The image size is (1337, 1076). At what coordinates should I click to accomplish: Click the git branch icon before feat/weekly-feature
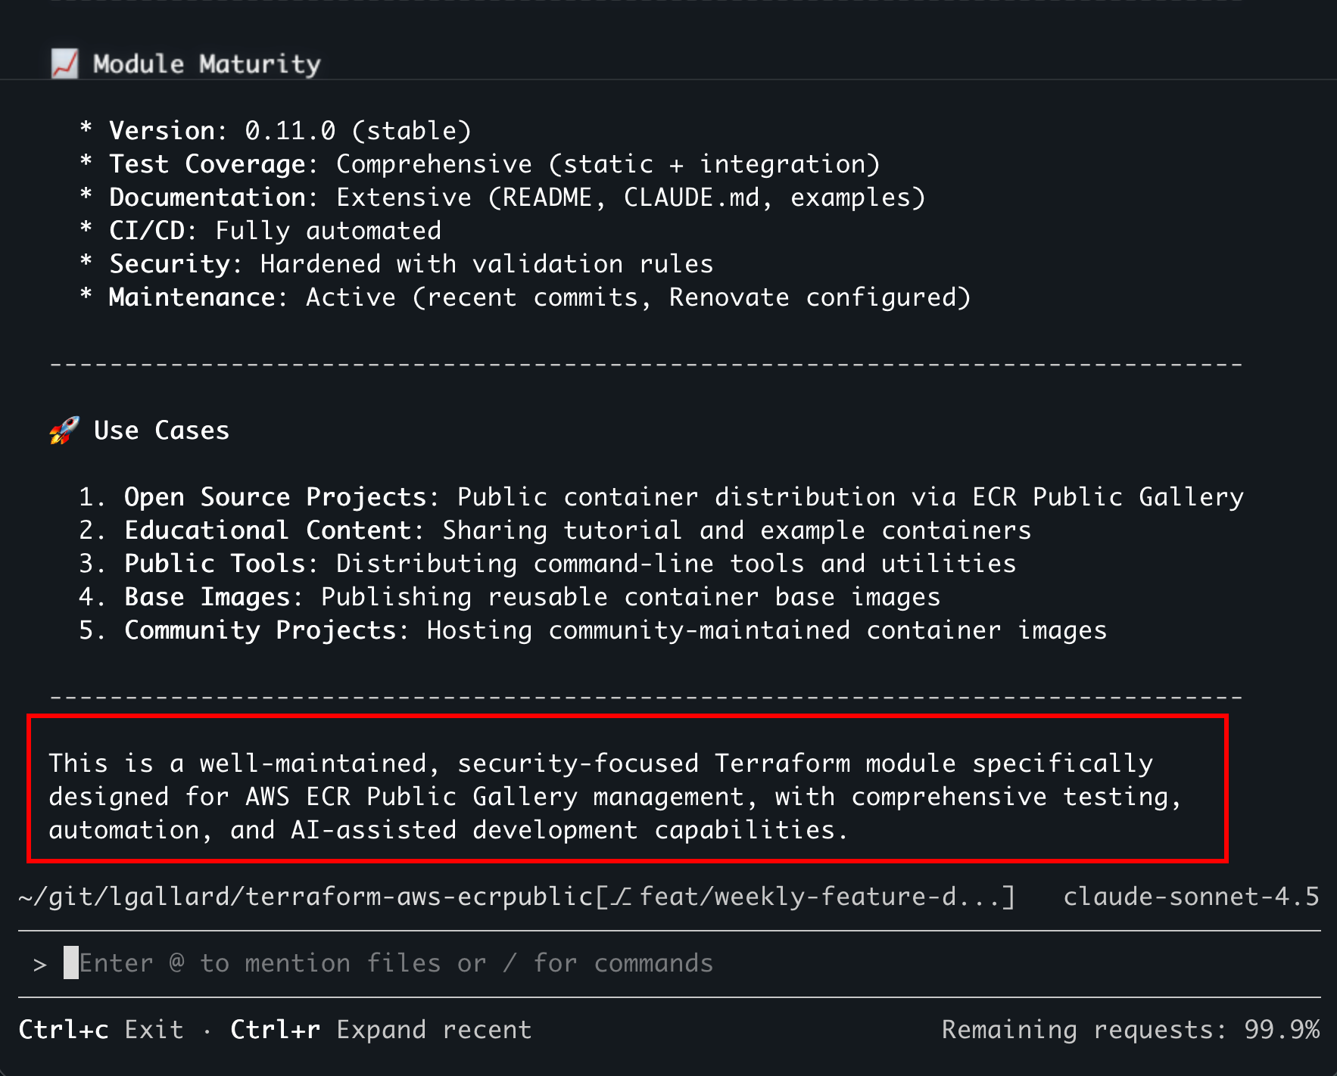click(622, 897)
